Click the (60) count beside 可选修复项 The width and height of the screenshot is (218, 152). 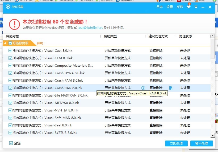40,43
